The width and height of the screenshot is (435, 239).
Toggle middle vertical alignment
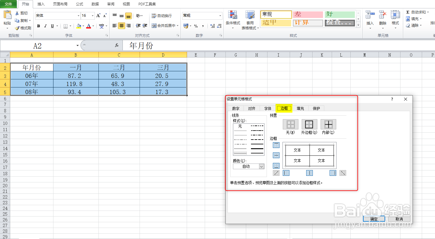(122, 16)
